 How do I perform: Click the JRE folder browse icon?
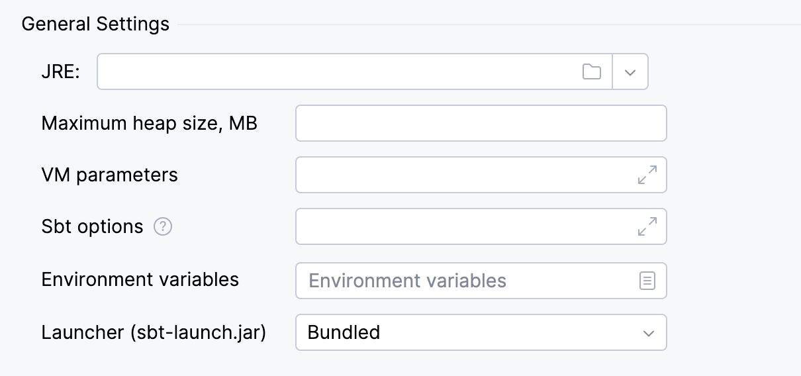click(x=591, y=71)
